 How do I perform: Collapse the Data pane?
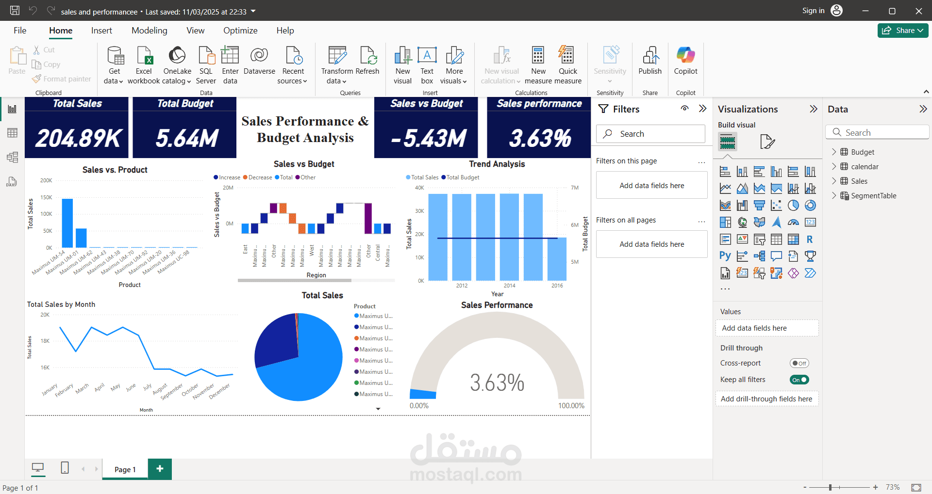click(923, 109)
